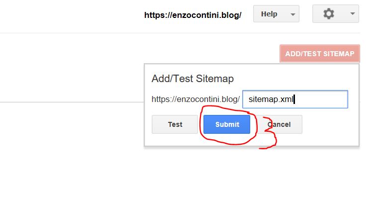387x199 pixels.
Task: Cancel the Add/Test Sitemap dialog
Action: click(279, 124)
